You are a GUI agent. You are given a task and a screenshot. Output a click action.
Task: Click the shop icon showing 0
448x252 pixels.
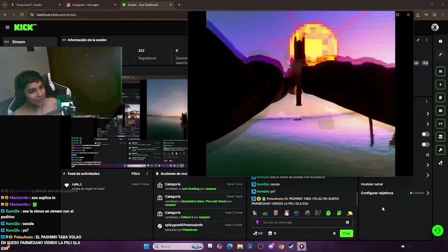click(272, 233)
